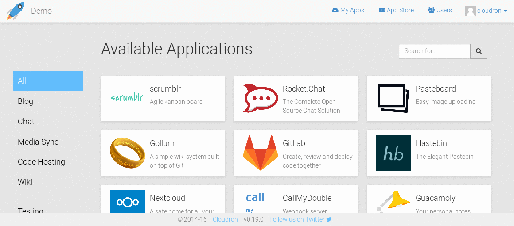This screenshot has width=514, height=226.
Task: Click the Pasteboard square frames icon
Action: click(x=393, y=99)
